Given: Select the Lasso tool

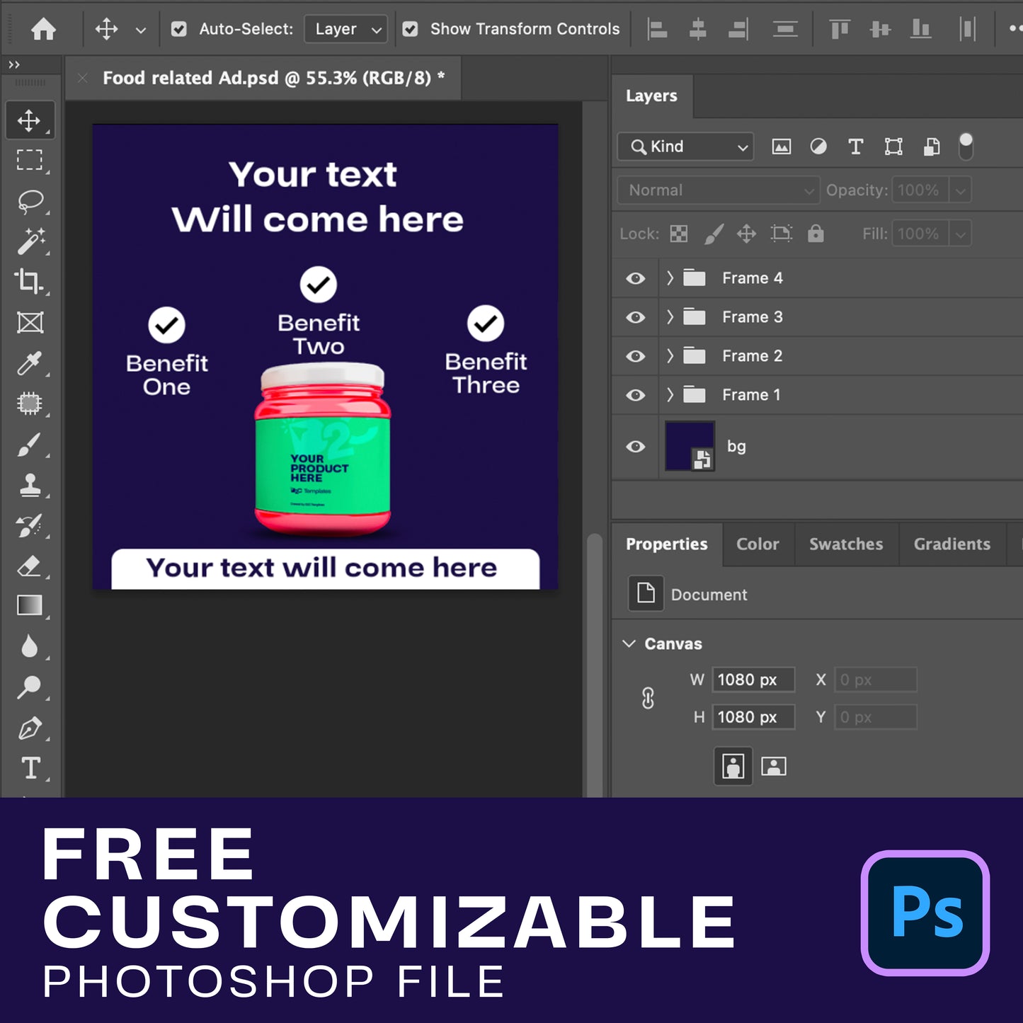Looking at the screenshot, I should coord(30,201).
